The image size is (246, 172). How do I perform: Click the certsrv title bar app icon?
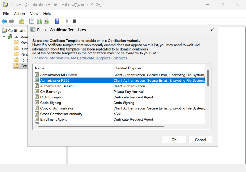(5, 4)
